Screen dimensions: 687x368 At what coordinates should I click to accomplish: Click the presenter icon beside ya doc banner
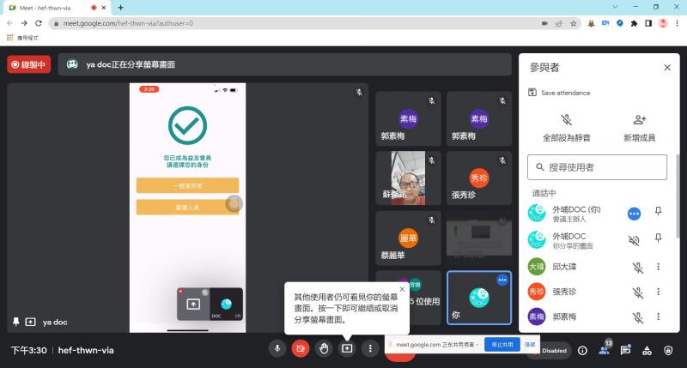tap(72, 64)
